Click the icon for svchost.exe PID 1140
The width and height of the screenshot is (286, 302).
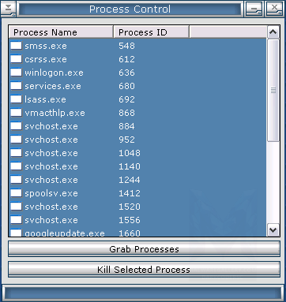pyautogui.click(x=16, y=166)
